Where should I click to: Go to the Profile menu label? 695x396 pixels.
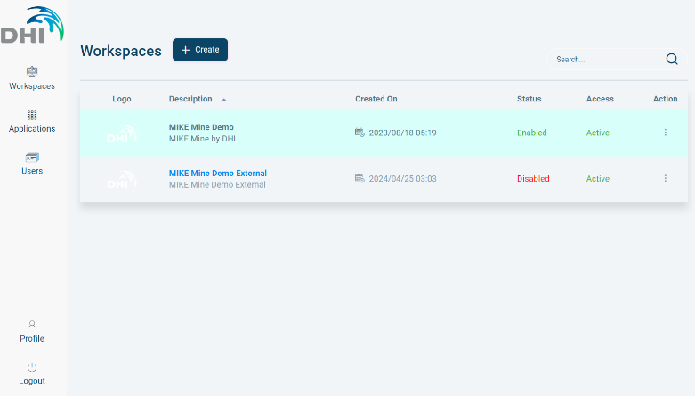(32, 338)
